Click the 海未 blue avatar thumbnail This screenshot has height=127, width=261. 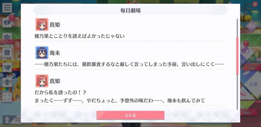click(x=42, y=52)
